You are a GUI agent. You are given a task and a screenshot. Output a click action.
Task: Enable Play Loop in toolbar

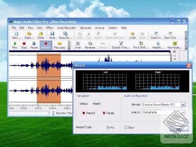(x=60, y=45)
